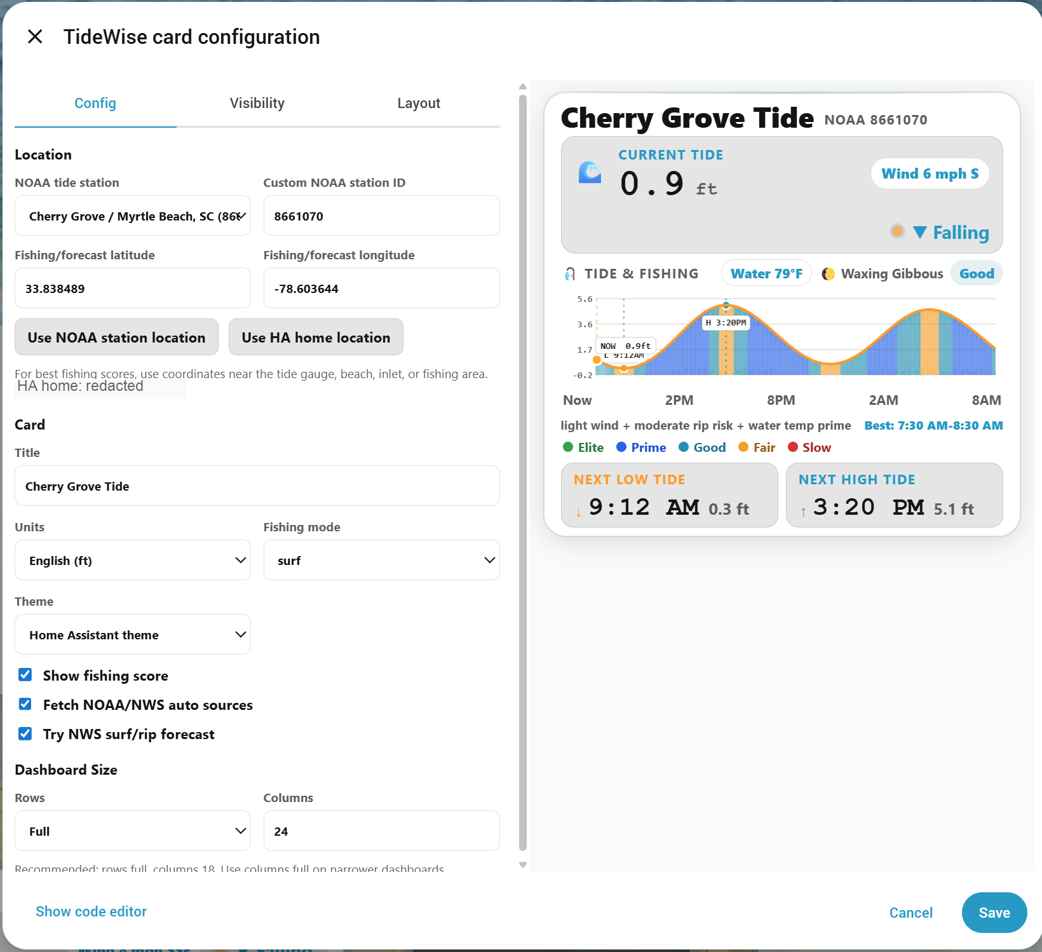Open the Theme dropdown

pyautogui.click(x=133, y=634)
